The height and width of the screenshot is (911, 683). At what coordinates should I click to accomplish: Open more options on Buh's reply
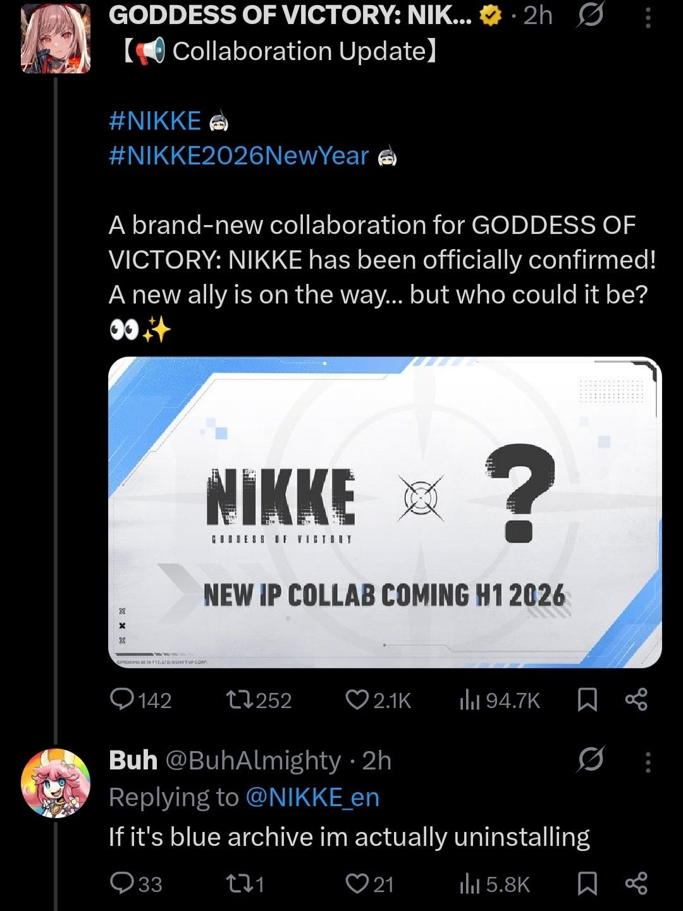(648, 761)
